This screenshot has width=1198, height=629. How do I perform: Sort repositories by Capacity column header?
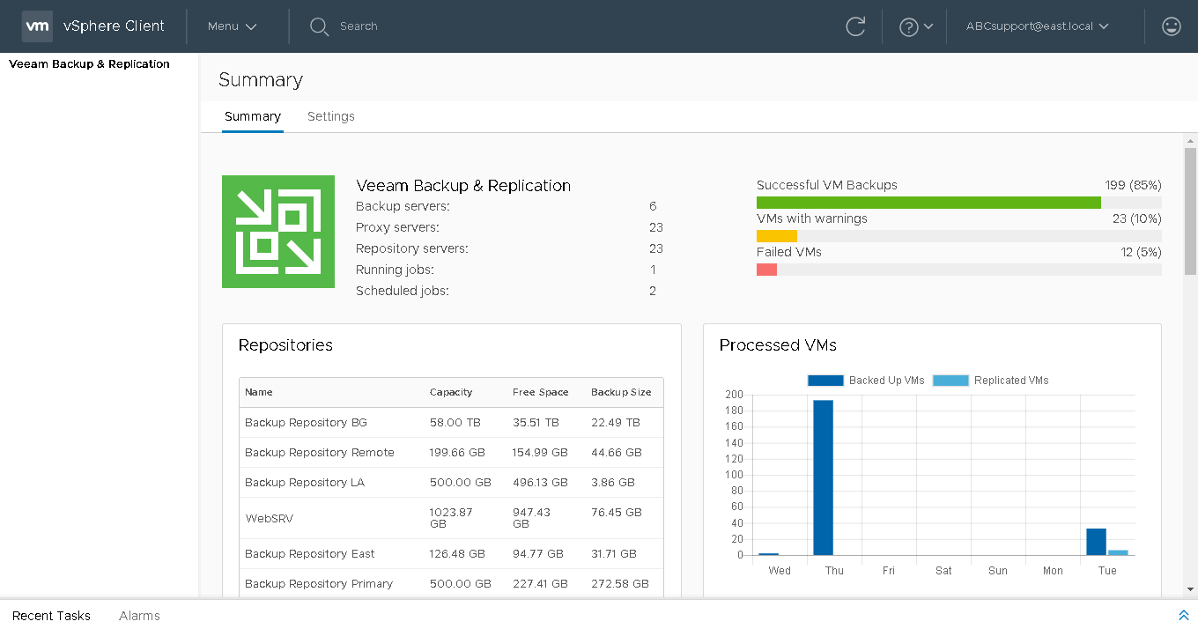pyautogui.click(x=451, y=392)
